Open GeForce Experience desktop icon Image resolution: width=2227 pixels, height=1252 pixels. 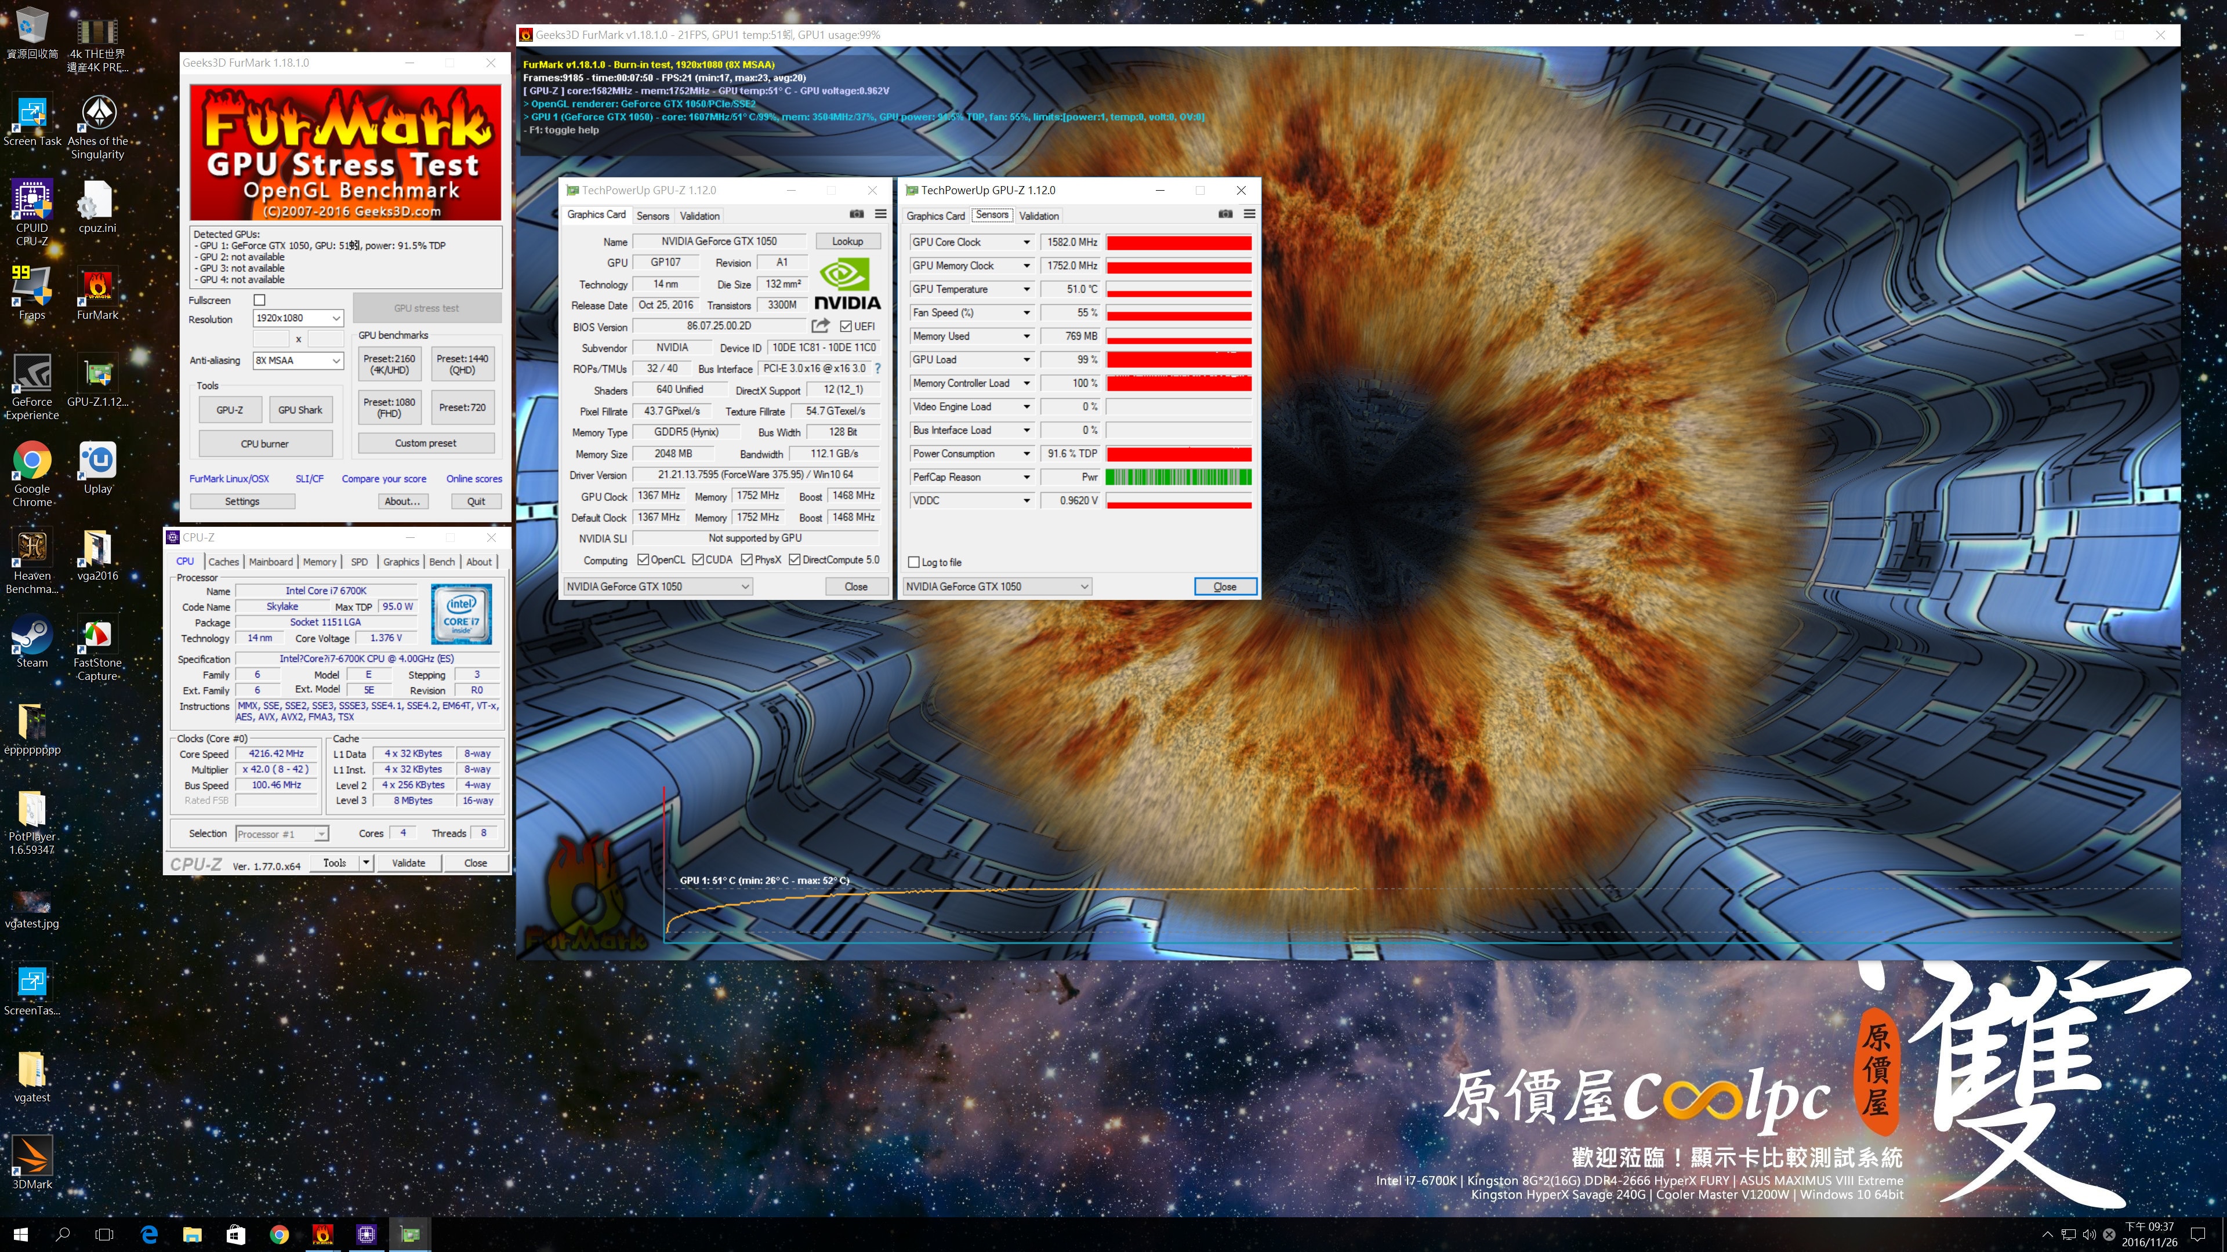(32, 386)
